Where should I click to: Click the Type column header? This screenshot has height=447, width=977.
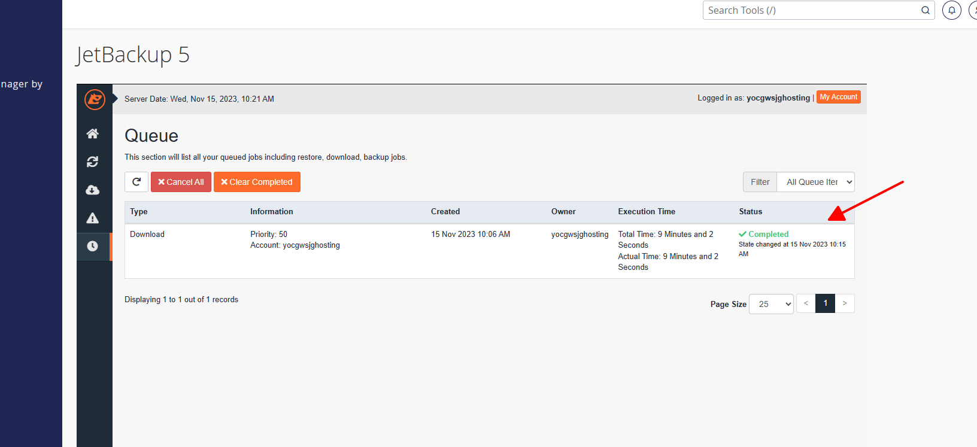[139, 212]
